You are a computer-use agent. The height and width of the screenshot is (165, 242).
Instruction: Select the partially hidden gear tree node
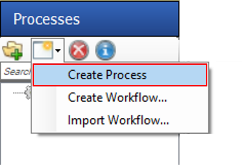point(28,93)
